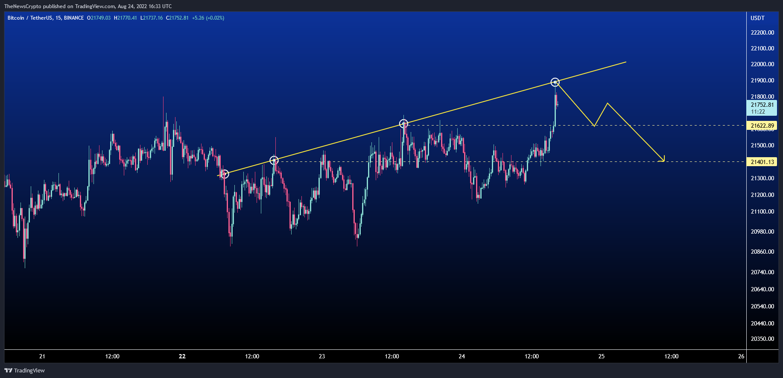This screenshot has height=378, width=783.
Task: Click the 21752.81 current price label
Action: coord(762,105)
